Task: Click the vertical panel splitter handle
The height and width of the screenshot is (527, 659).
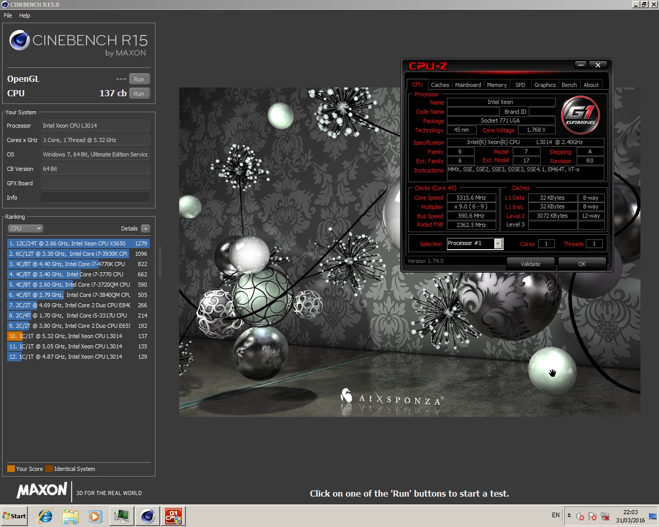Action: coord(160,262)
